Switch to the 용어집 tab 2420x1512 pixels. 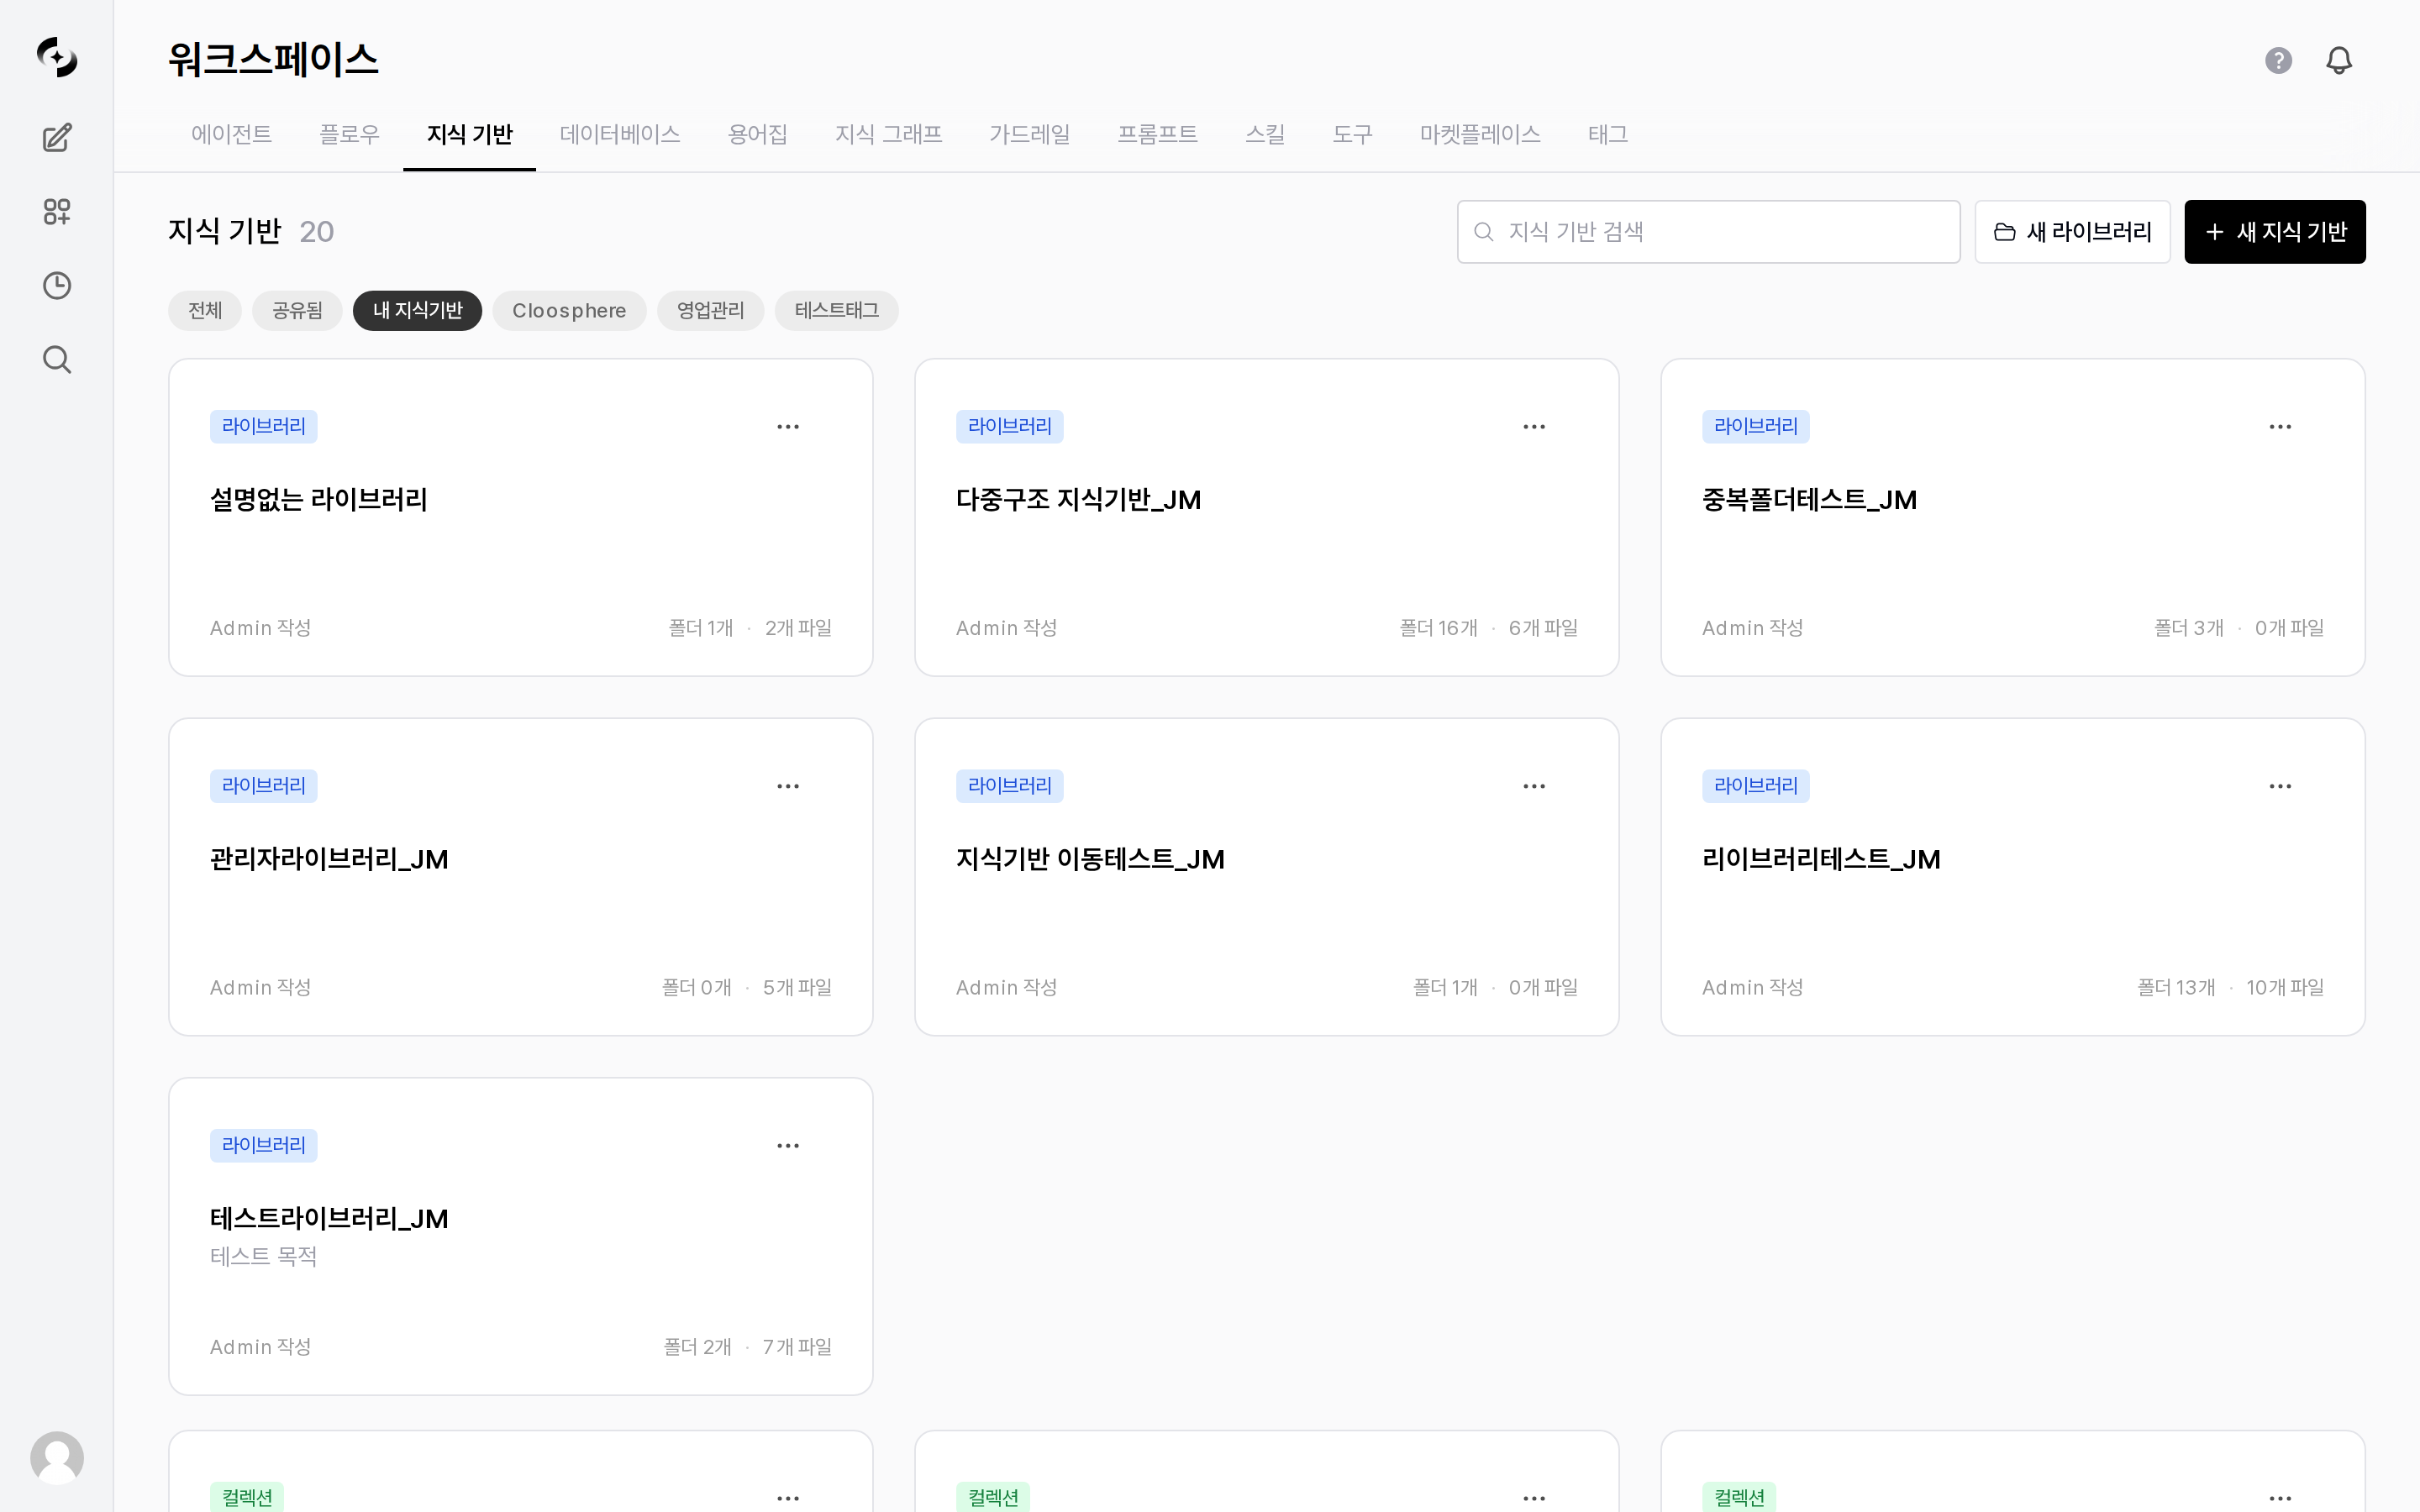click(x=757, y=135)
